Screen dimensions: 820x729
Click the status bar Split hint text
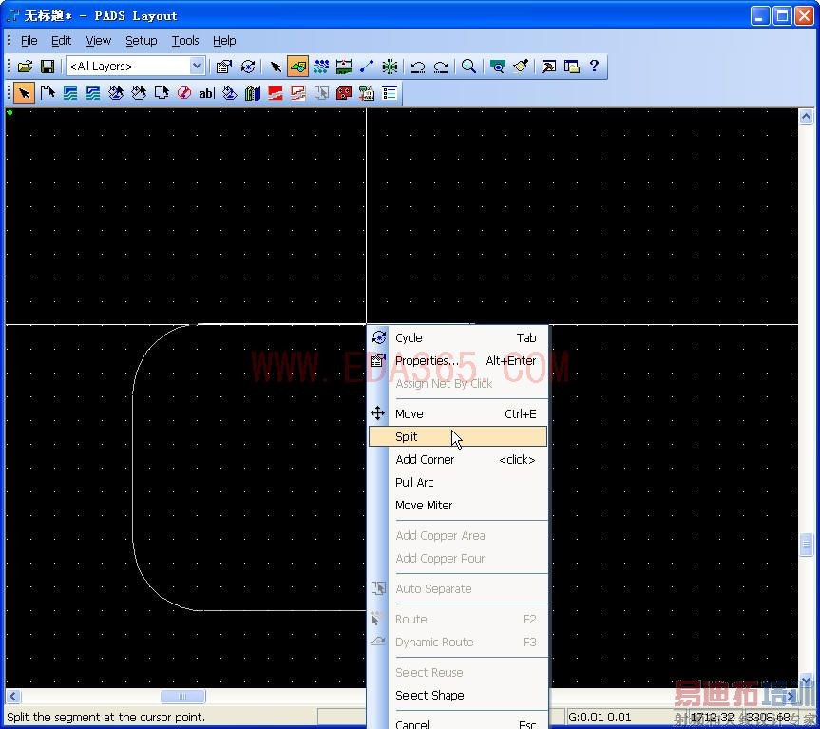coord(106,717)
